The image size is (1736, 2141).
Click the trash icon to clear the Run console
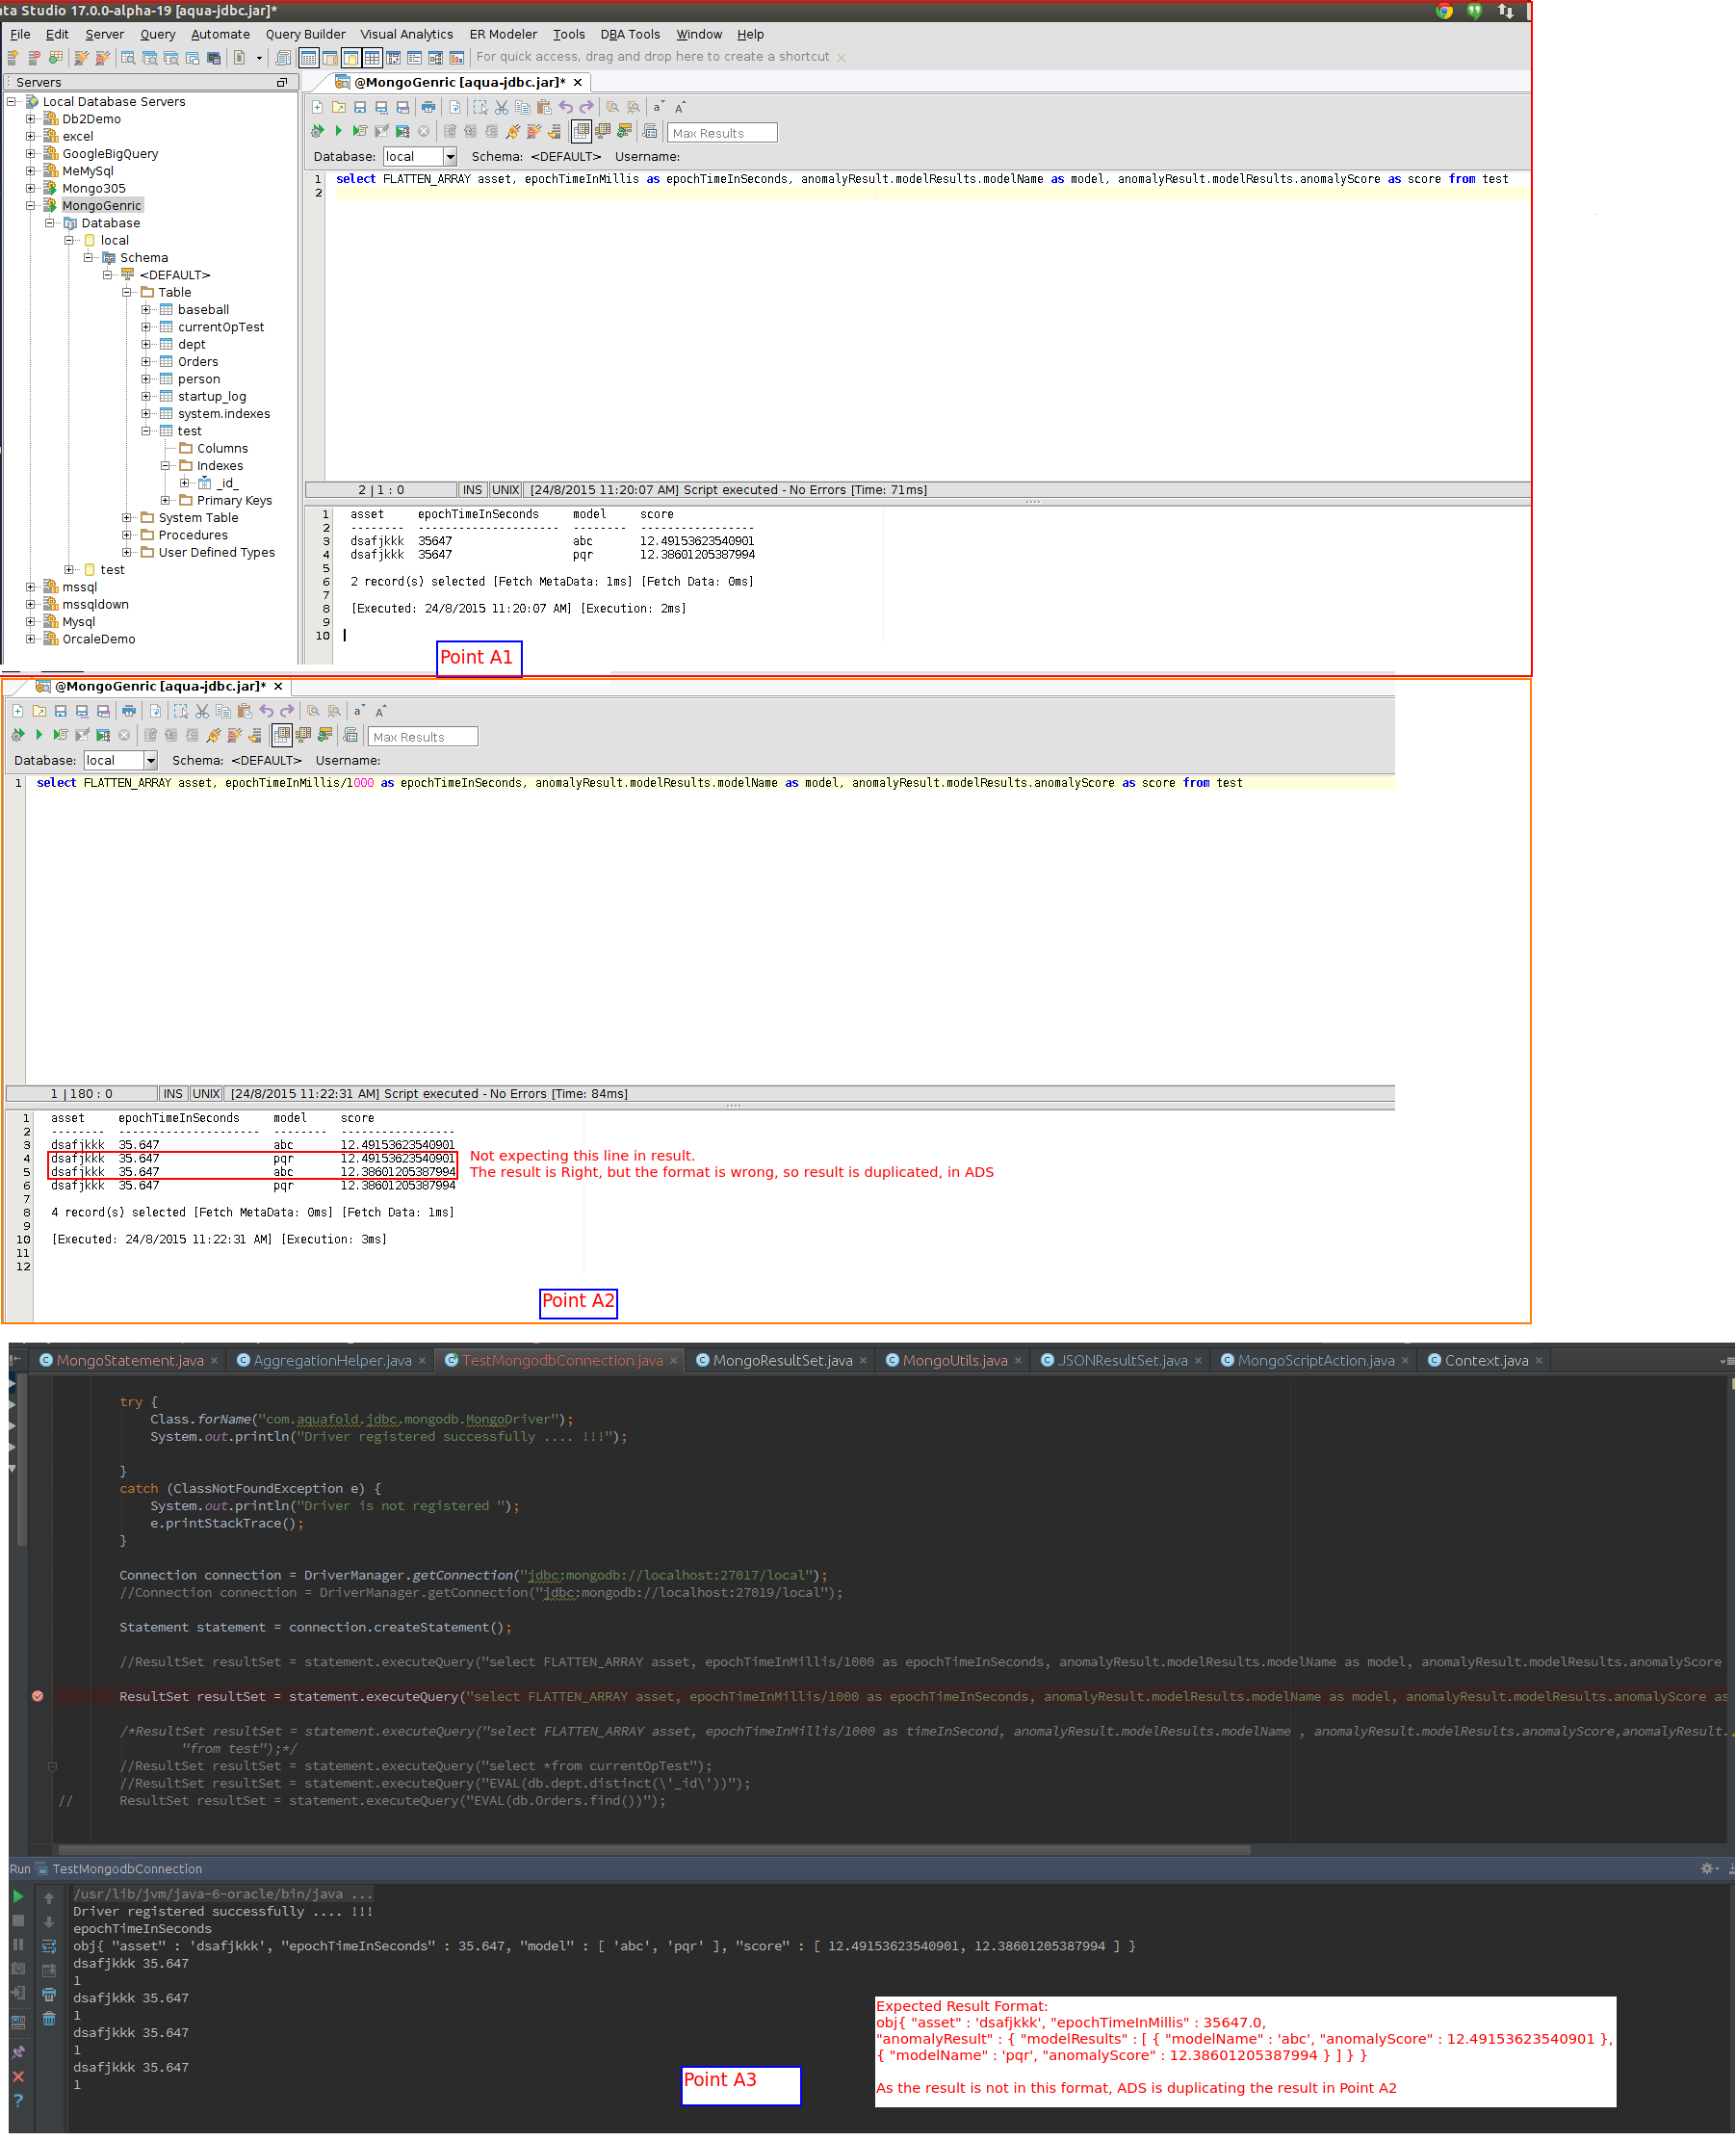(49, 2018)
